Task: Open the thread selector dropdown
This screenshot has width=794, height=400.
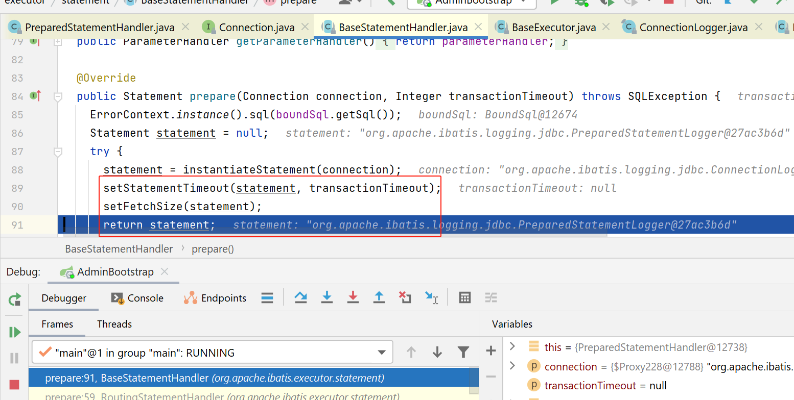Action: 381,353
